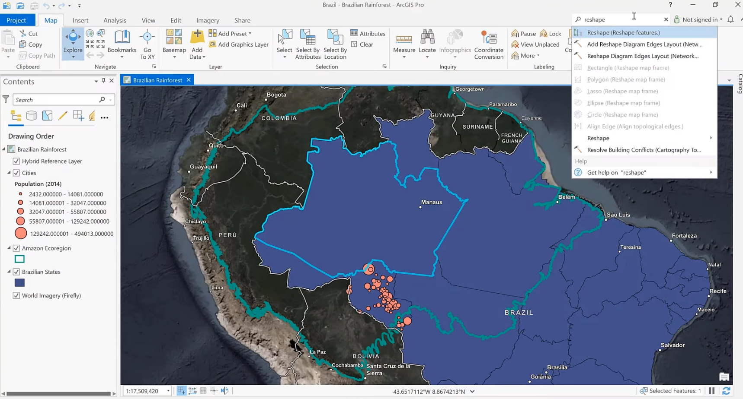Open Select By Location
Image resolution: width=743 pixels, height=399 pixels.
click(x=335, y=44)
